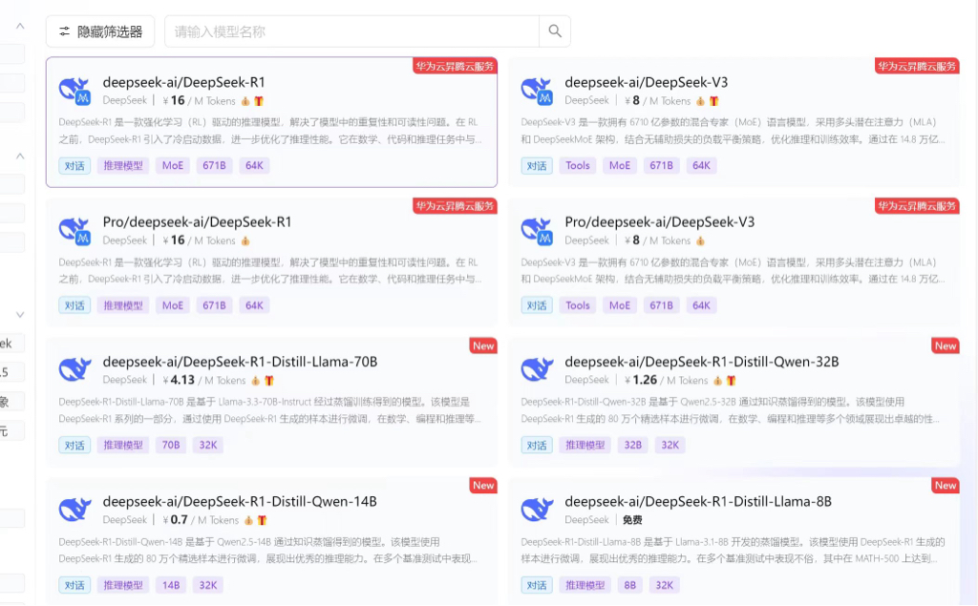This screenshot has width=978, height=606.
Task: Click gift icon on deepseek-ai/DeepSeek-R1 card
Action: (259, 101)
